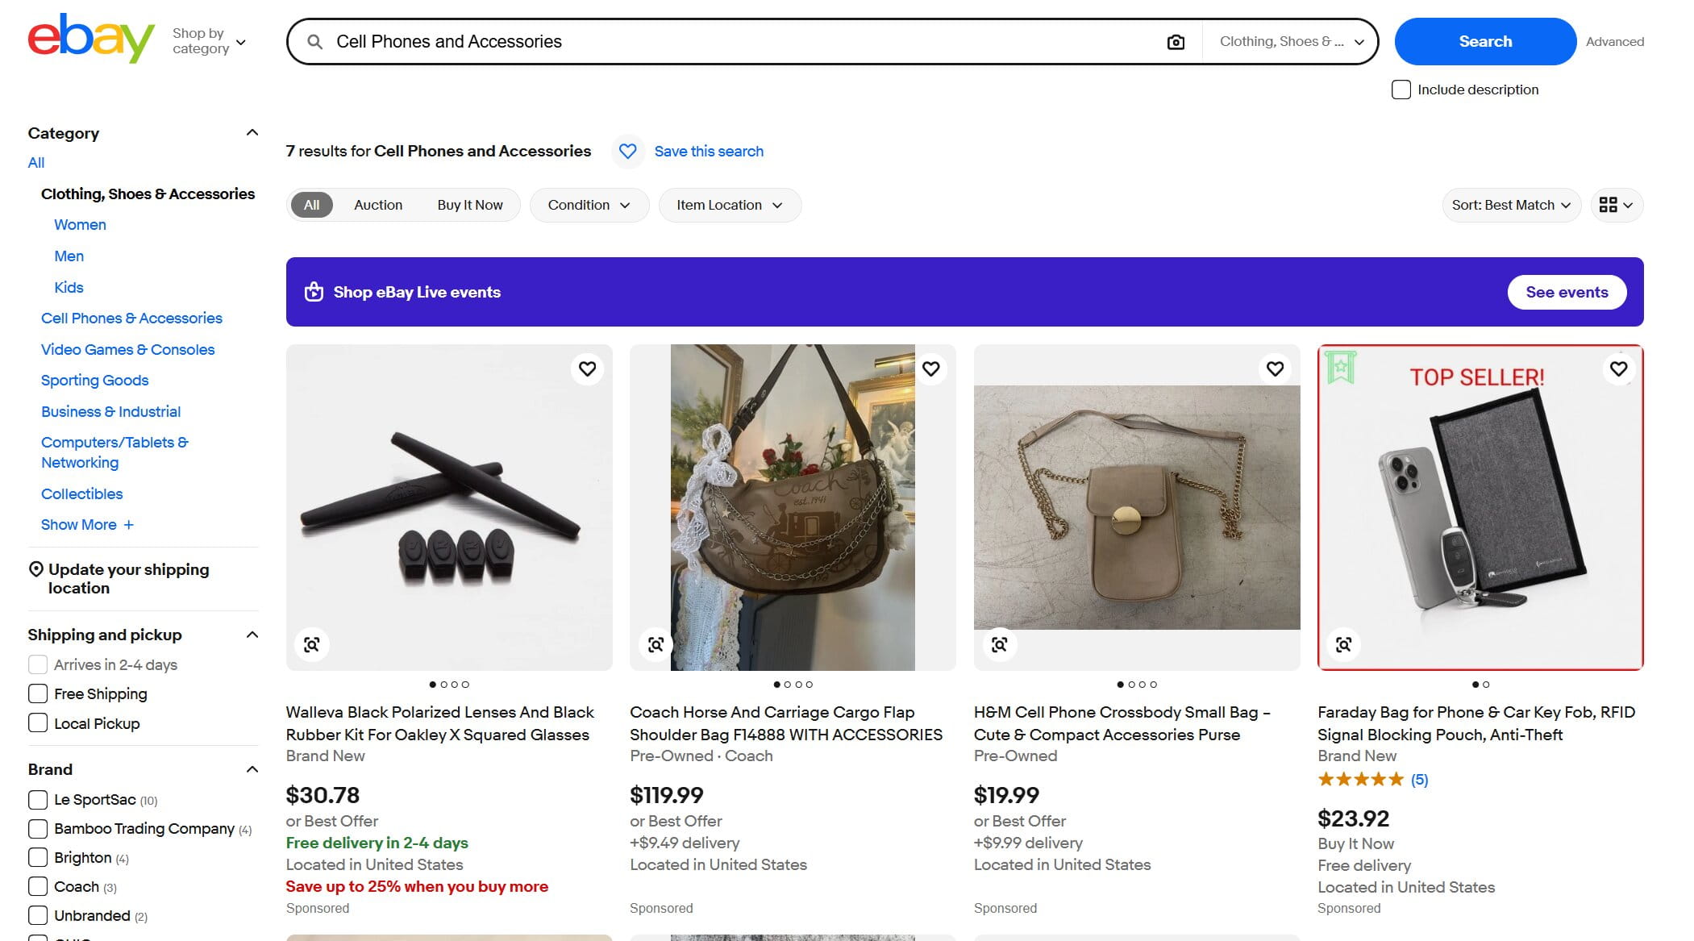
Task: Select Coach brand checkbox
Action: pyautogui.click(x=38, y=887)
